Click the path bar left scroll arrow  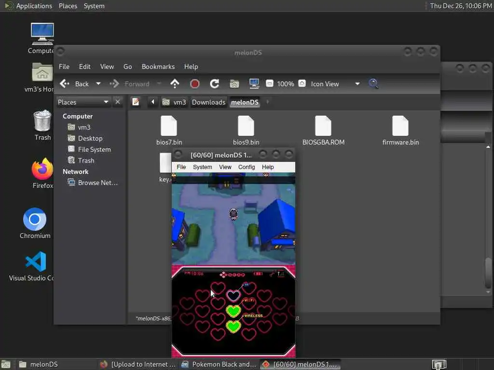[153, 102]
